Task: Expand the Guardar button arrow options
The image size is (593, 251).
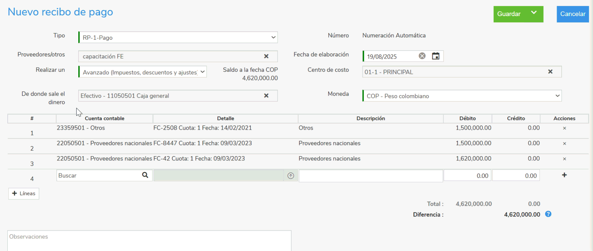Action: click(x=534, y=13)
